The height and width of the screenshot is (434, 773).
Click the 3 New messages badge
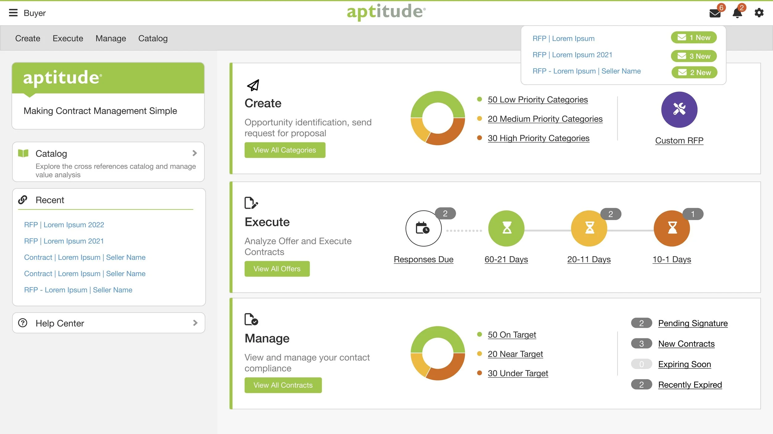694,56
